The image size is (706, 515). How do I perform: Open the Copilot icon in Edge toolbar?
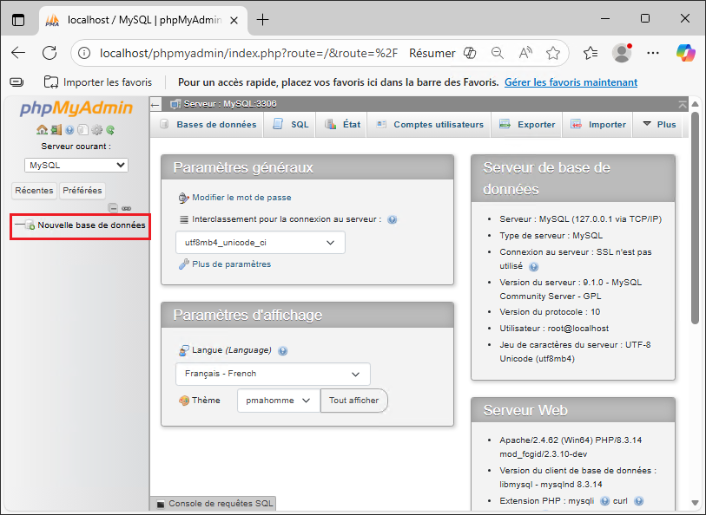click(685, 53)
